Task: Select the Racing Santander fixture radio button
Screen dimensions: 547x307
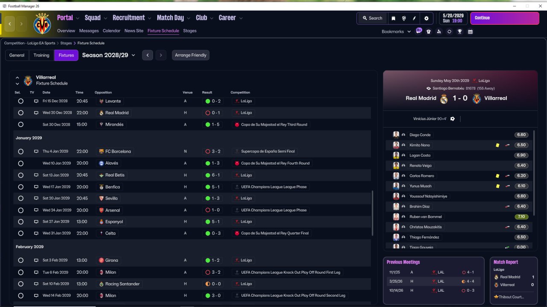Action: point(21,284)
